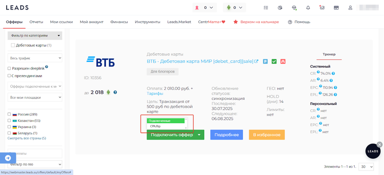The height and width of the screenshot is (175, 384).
Task: Open the payment card icon in header
Action: tap(336, 8)
